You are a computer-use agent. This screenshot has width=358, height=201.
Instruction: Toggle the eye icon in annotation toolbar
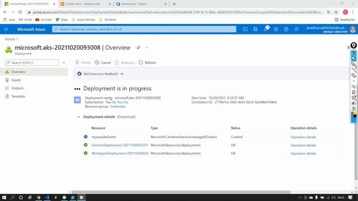pos(354,53)
